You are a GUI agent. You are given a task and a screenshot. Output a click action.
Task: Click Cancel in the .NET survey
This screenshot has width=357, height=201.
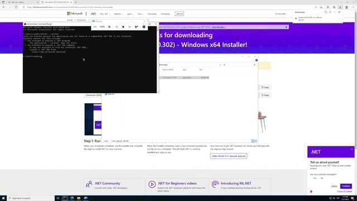pos(334,186)
